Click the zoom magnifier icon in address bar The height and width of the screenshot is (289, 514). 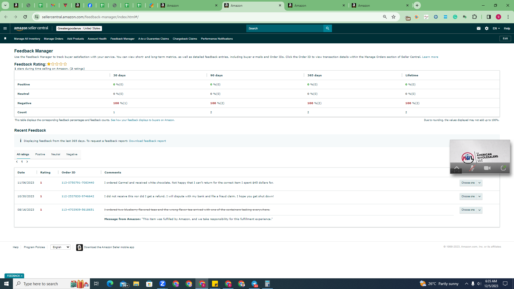point(385,17)
